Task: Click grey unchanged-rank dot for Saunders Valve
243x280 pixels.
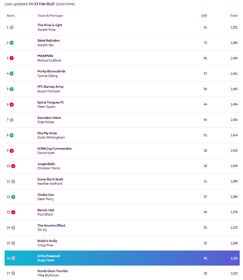Action: pos(11,120)
